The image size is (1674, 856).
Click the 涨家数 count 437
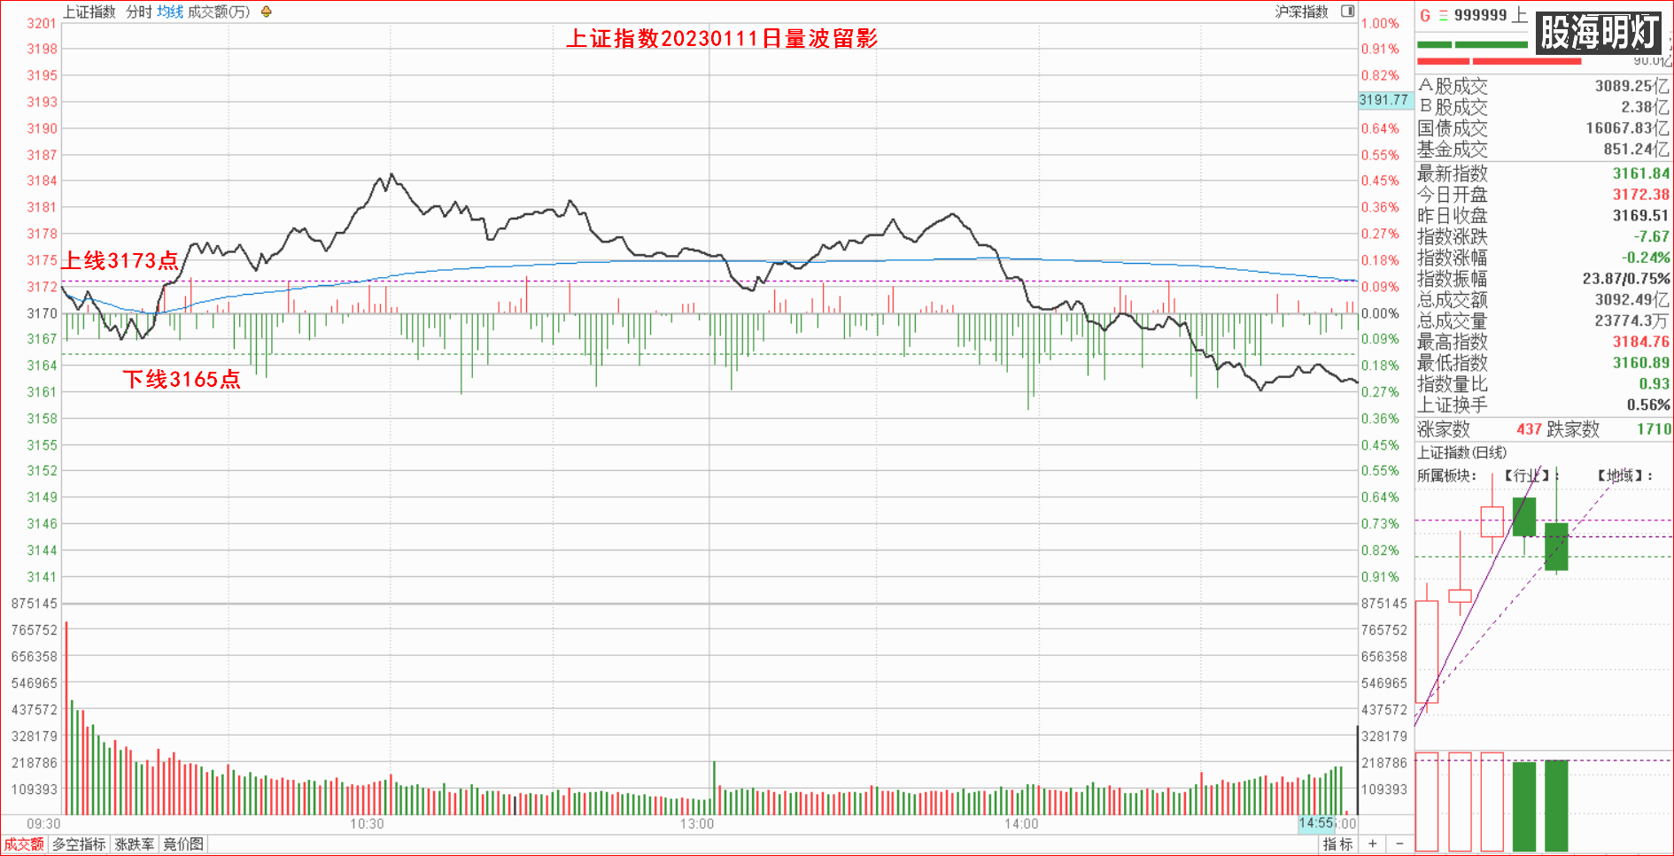(1529, 429)
